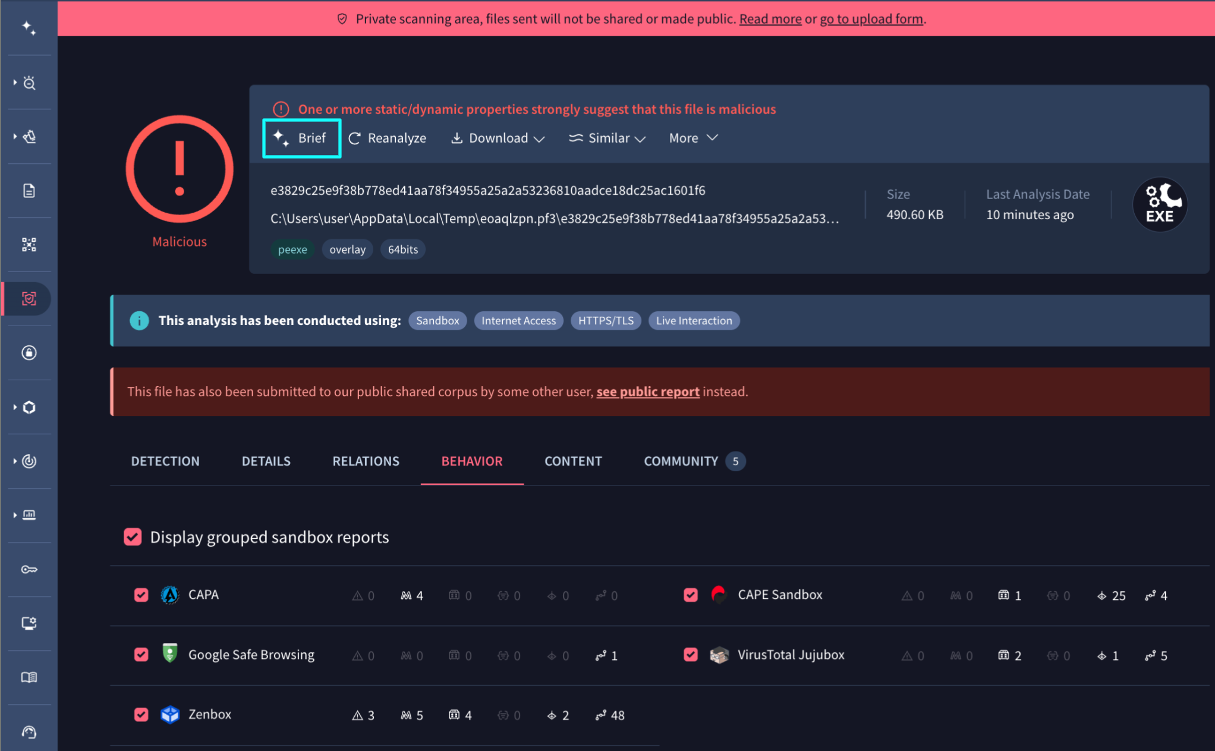Viewport: 1215px width, 751px height.
Task: Click the Reanalyze circular arrow icon
Action: pyautogui.click(x=355, y=138)
